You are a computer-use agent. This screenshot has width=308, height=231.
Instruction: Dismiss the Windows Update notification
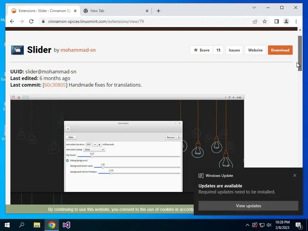[295, 175]
